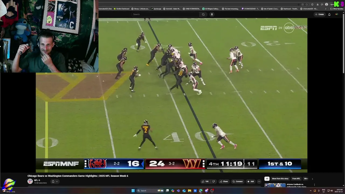
Task: Open Widgets Gallery bookmark
Action: [x=211, y=9]
